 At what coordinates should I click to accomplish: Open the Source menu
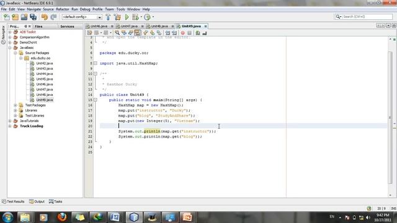[x=48, y=9]
